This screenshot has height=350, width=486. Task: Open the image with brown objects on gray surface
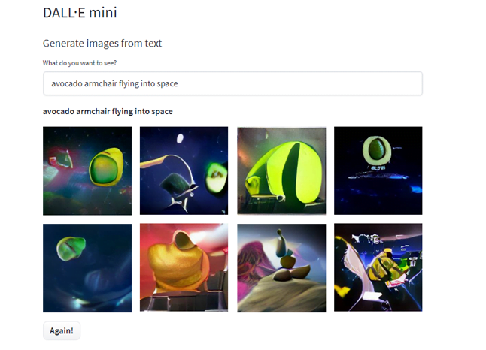coord(281,267)
